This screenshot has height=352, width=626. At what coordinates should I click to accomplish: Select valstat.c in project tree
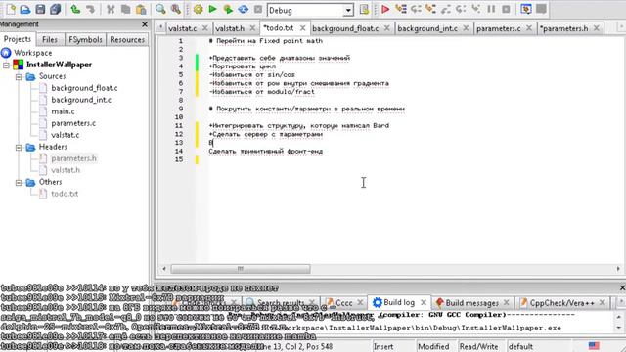pyautogui.click(x=66, y=135)
